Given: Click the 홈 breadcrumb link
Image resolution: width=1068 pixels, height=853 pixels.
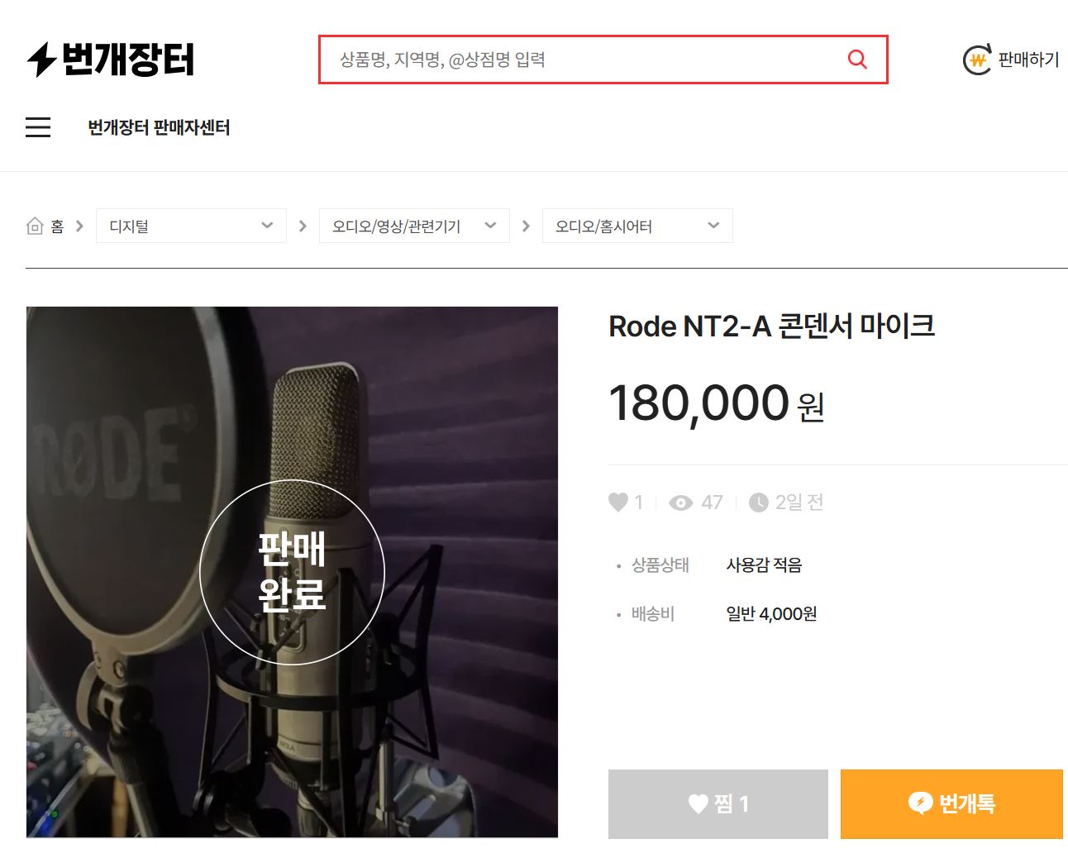Looking at the screenshot, I should coord(57,226).
